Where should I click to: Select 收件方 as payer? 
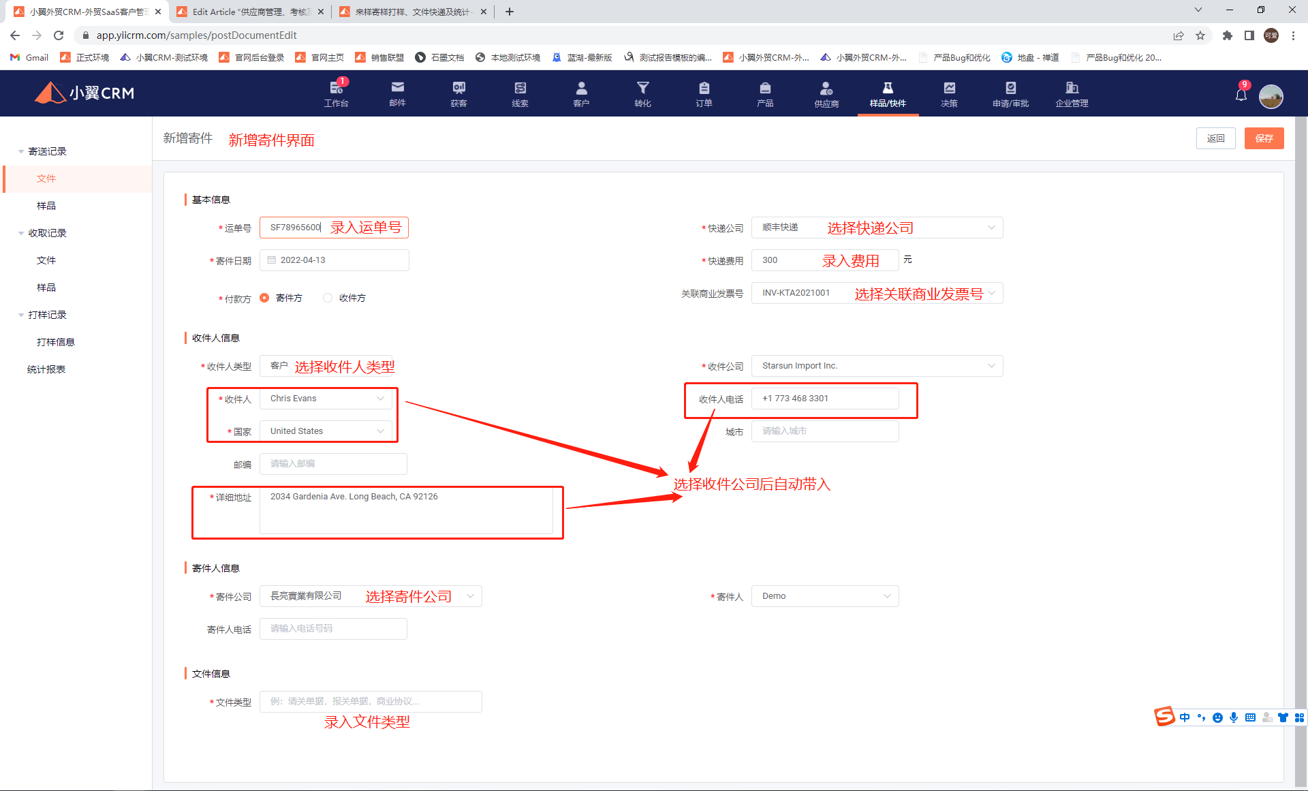(328, 298)
